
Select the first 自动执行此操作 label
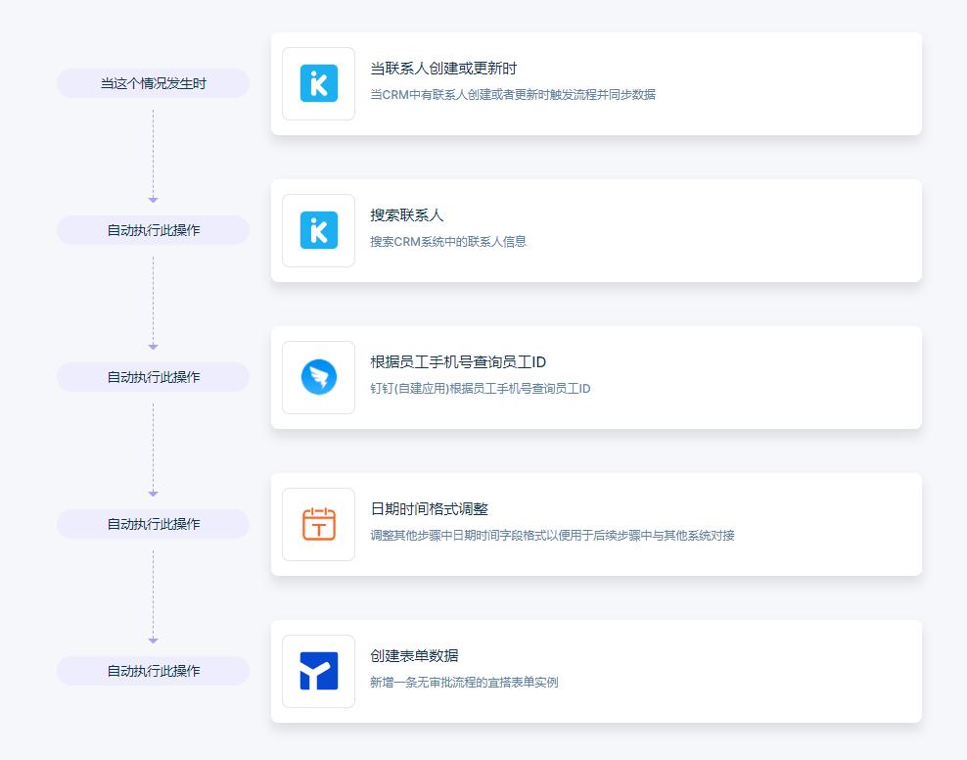152,230
